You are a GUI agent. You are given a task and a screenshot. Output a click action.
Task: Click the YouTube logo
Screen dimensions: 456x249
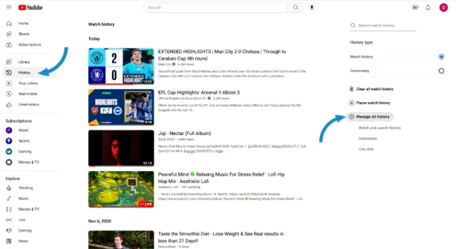(30, 7)
